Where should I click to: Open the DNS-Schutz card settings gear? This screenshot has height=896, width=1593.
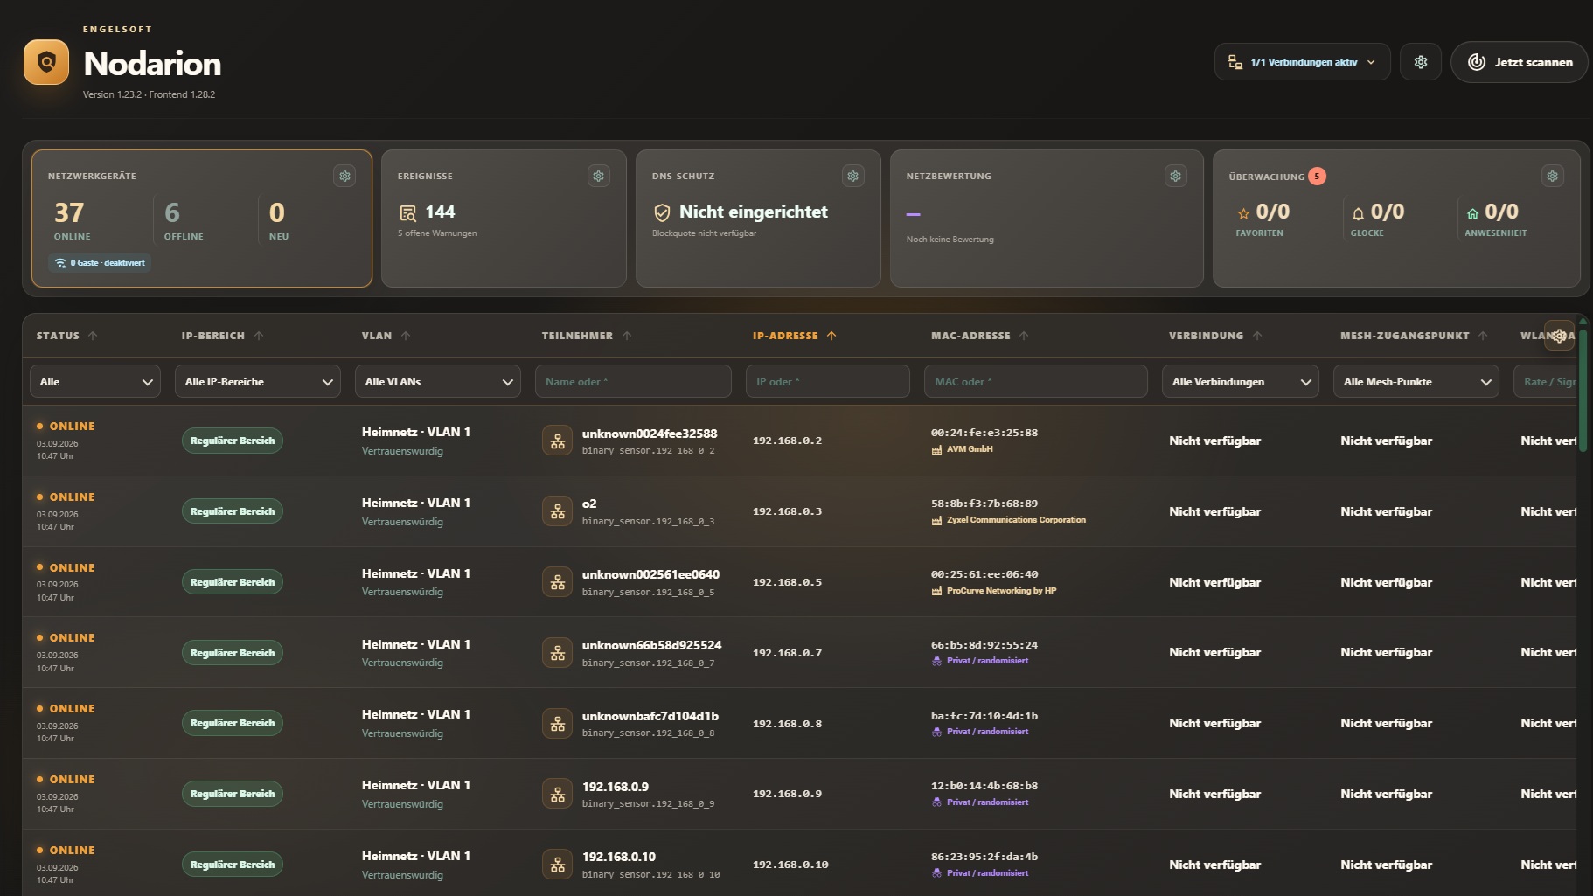(852, 176)
